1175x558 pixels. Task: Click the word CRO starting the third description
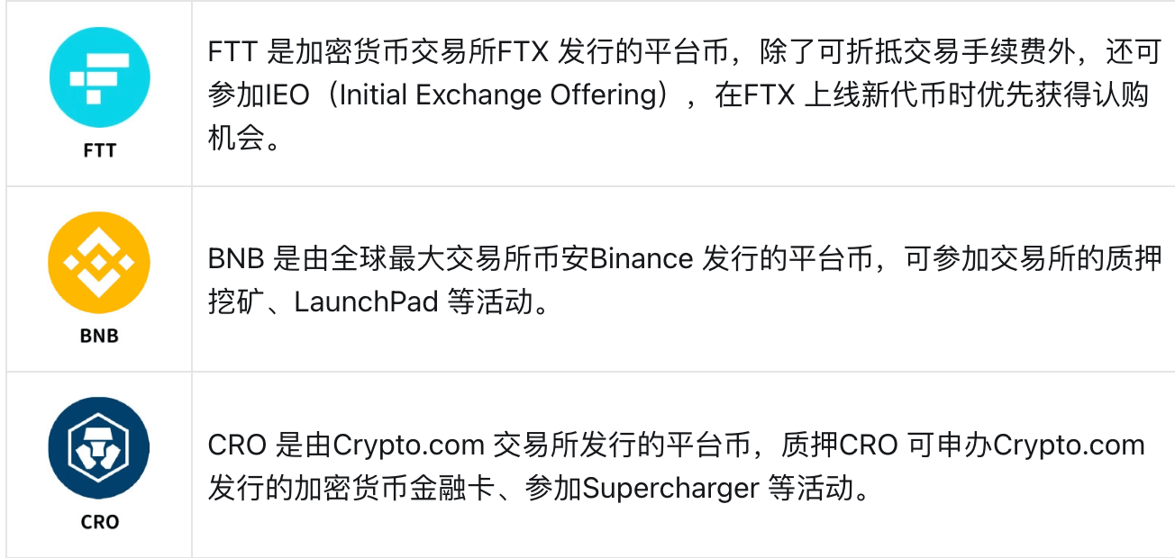(237, 445)
